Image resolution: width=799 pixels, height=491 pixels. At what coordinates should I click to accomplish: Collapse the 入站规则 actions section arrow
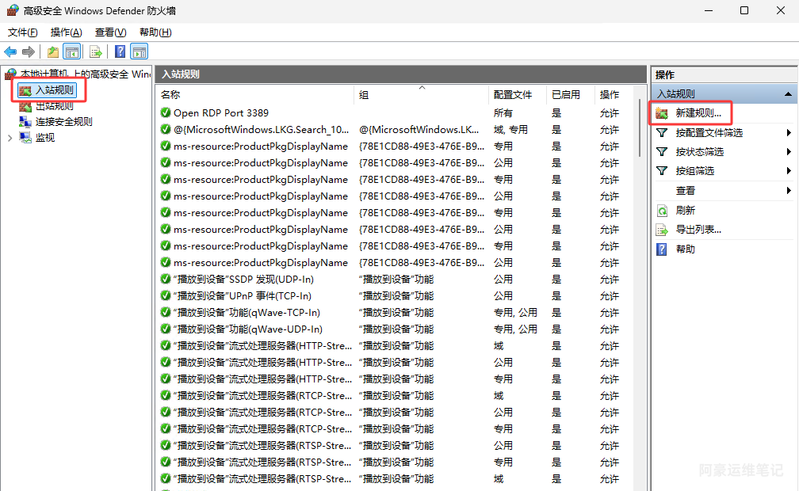coord(788,94)
